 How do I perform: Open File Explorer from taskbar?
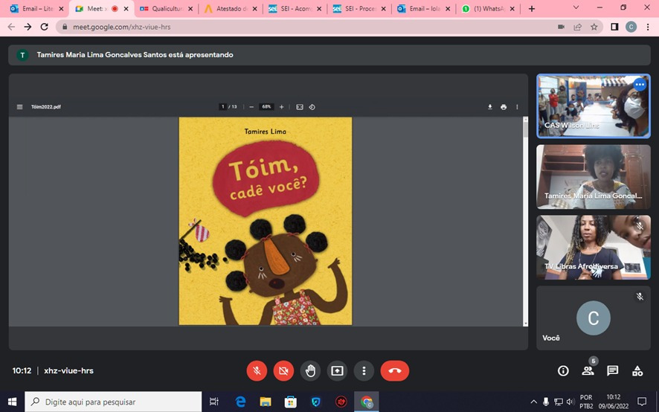click(266, 402)
